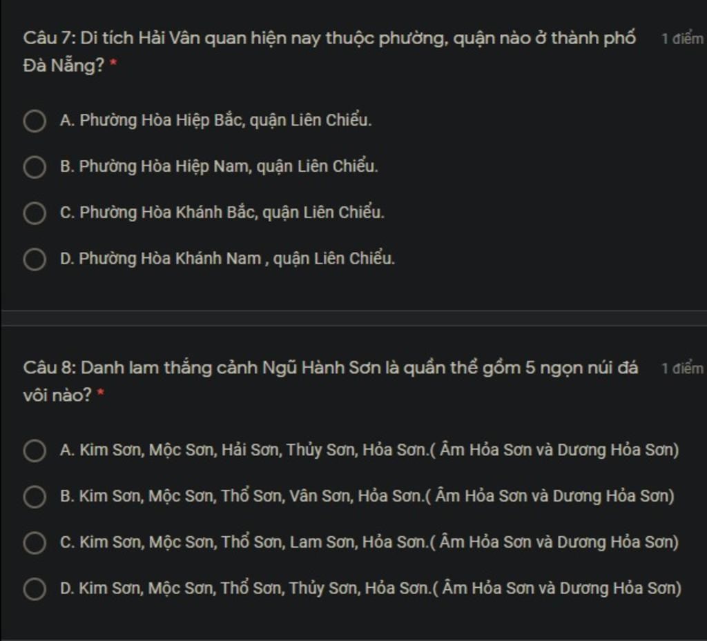Mark Câu 8 radio circle for option D
Image resolution: width=707 pixels, height=641 pixels.
coord(35,589)
